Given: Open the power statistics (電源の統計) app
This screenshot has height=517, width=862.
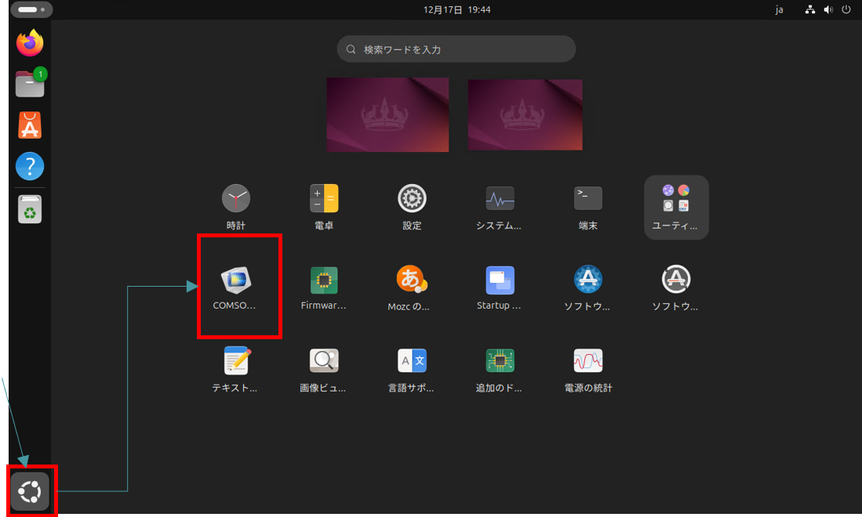Looking at the screenshot, I should 587,361.
